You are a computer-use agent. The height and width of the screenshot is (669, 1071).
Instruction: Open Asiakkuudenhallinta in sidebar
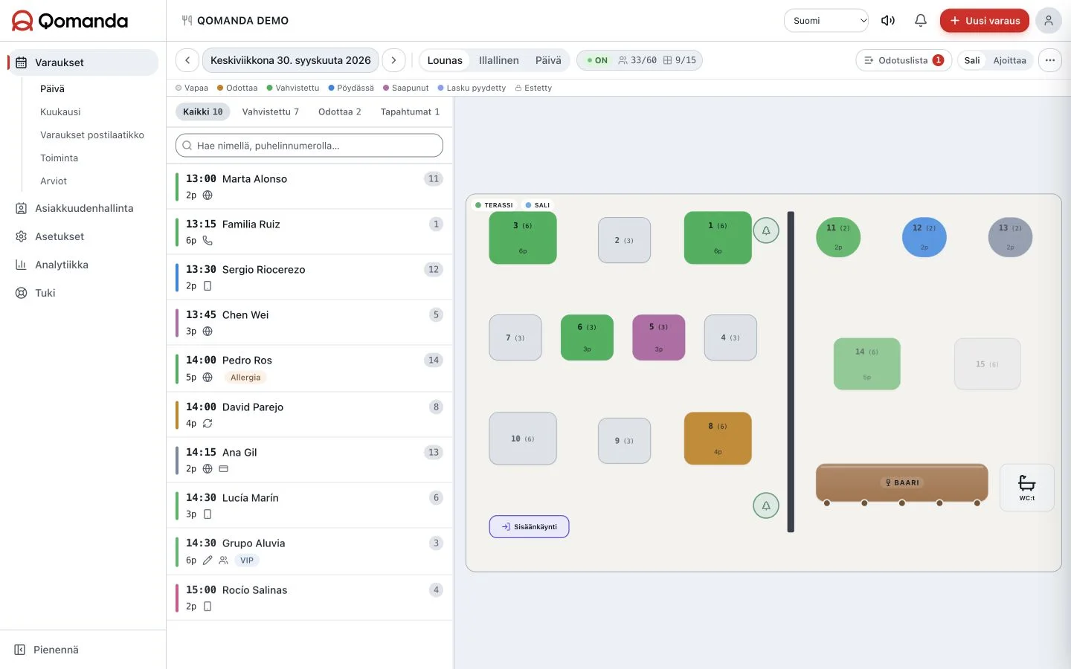[84, 208]
